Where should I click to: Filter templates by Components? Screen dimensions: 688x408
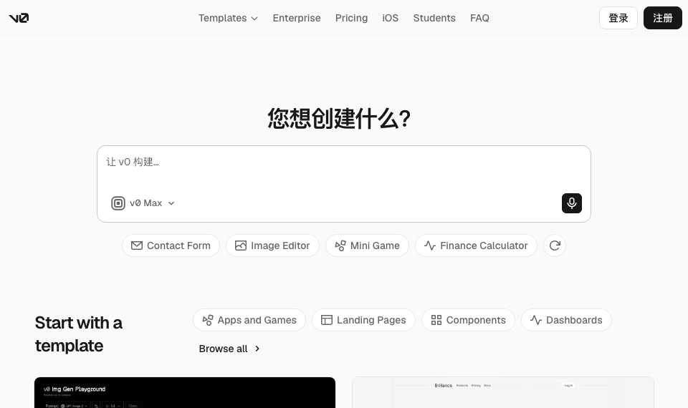click(468, 321)
